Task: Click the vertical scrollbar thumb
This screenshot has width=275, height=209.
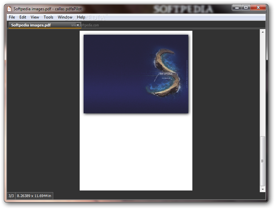Action: point(262,161)
